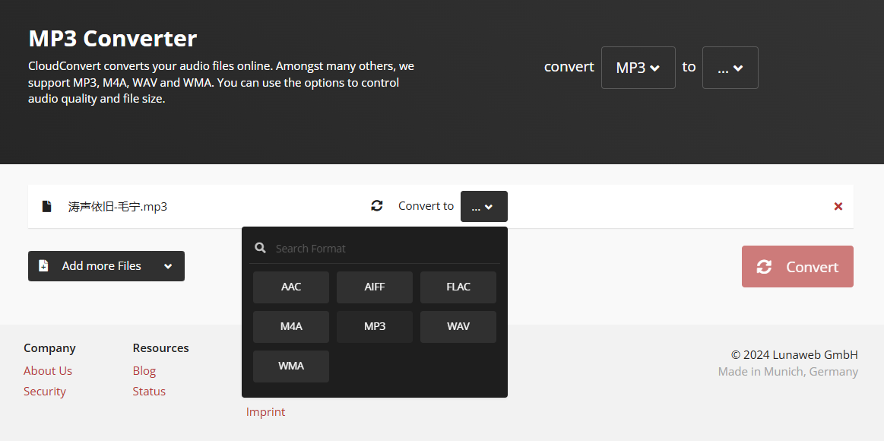Viewport: 884px width, 441px height.
Task: Open the Imprint link
Action: point(265,412)
